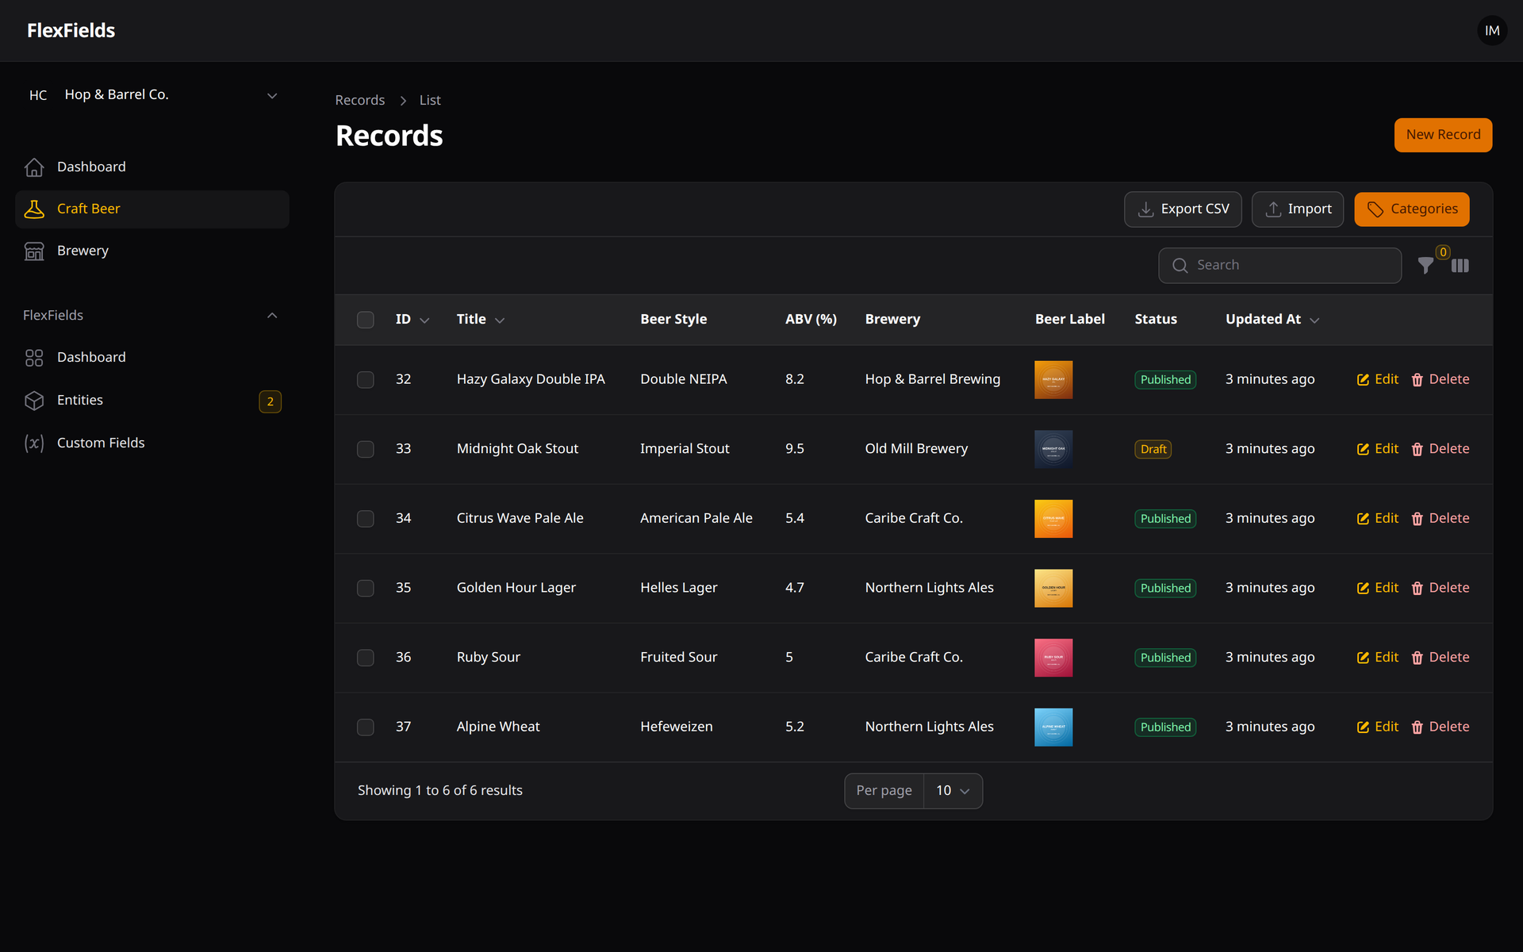Image resolution: width=1523 pixels, height=952 pixels.
Task: Click the Custom Fields variable icon
Action: click(34, 443)
